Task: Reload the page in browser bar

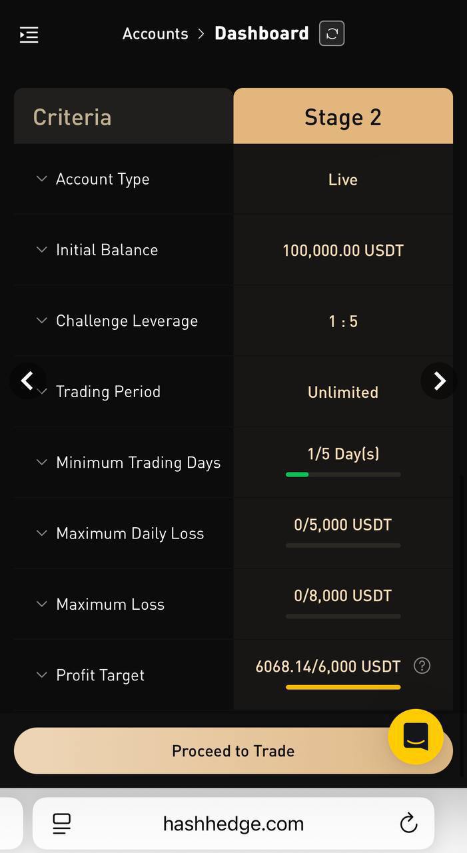Action: point(408,823)
